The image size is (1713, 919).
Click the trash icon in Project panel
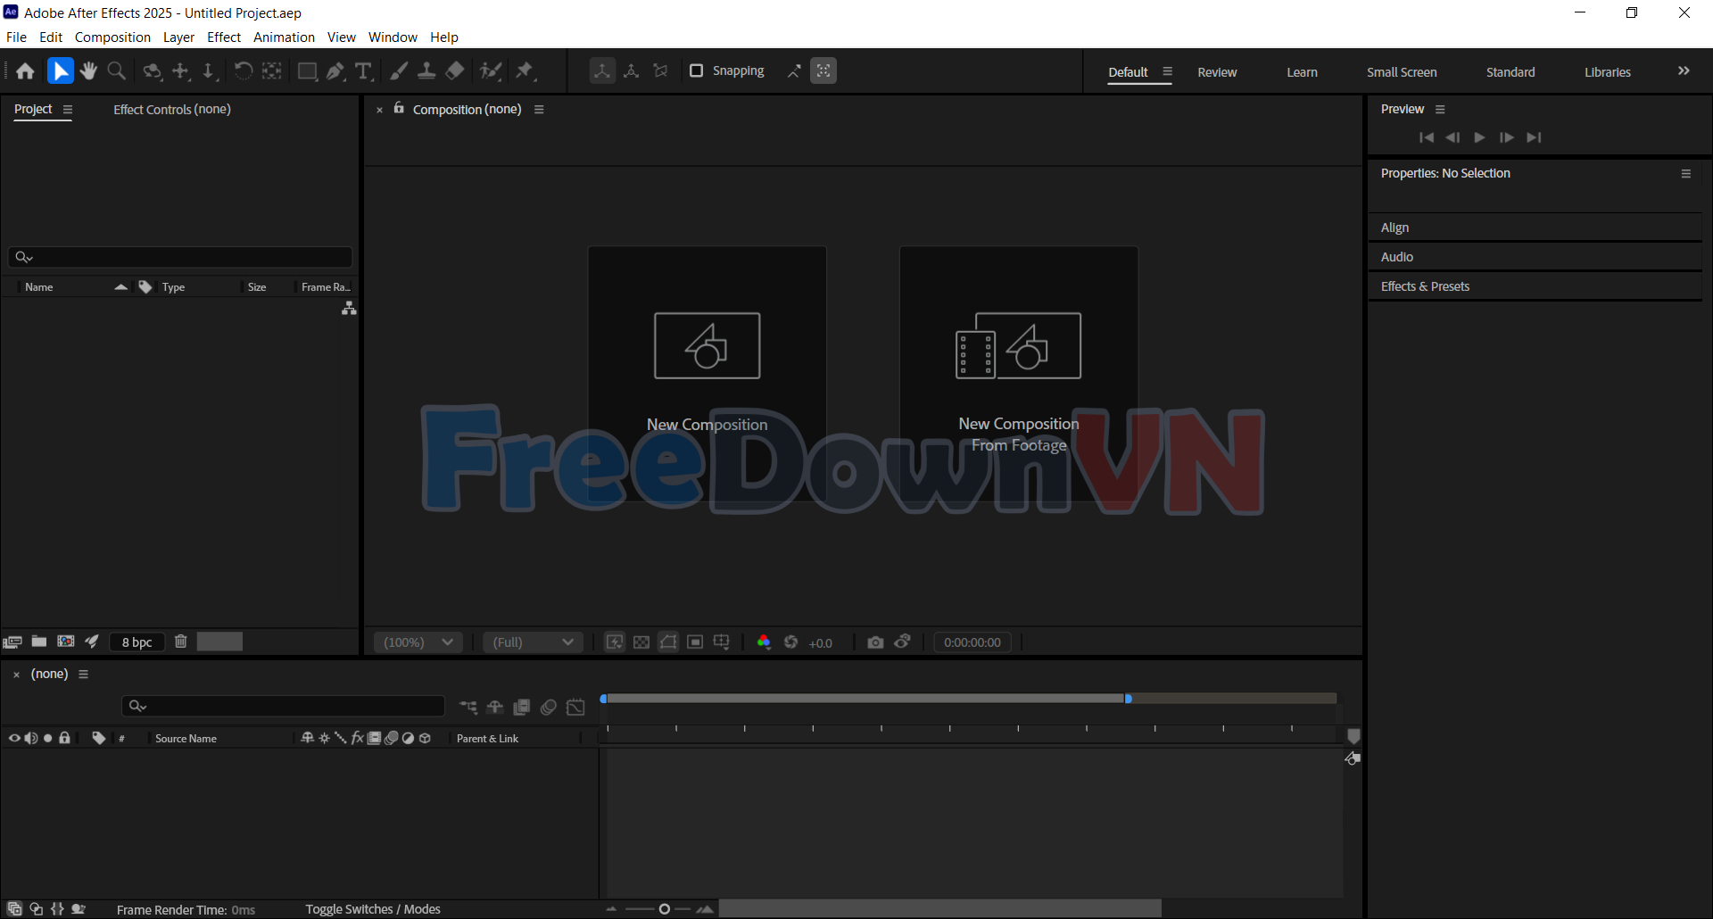click(x=180, y=642)
